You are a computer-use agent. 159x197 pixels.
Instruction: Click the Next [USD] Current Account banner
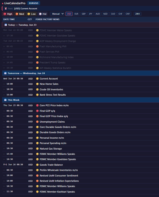[81, 8]
